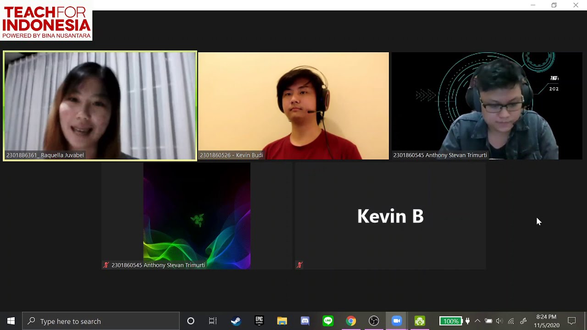This screenshot has width=587, height=330.
Task: Minimize the Zoom window
Action: (533, 5)
